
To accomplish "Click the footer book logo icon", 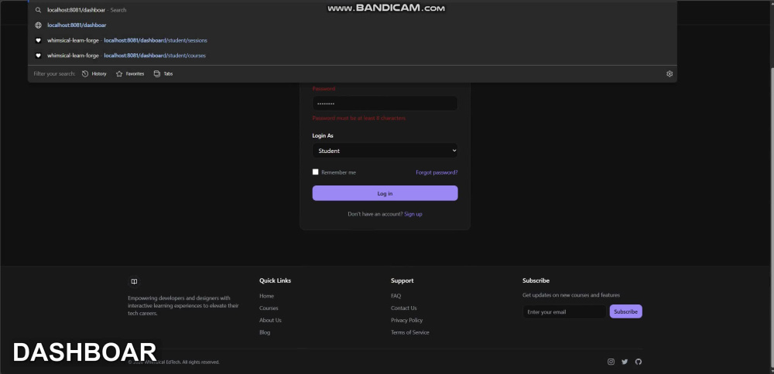I will [x=134, y=282].
